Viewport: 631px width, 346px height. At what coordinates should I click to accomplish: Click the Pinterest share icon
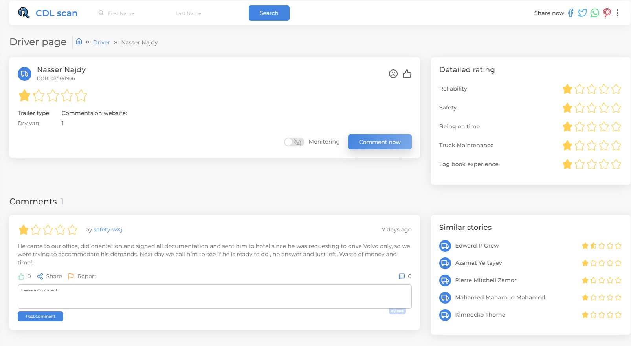pyautogui.click(x=607, y=13)
